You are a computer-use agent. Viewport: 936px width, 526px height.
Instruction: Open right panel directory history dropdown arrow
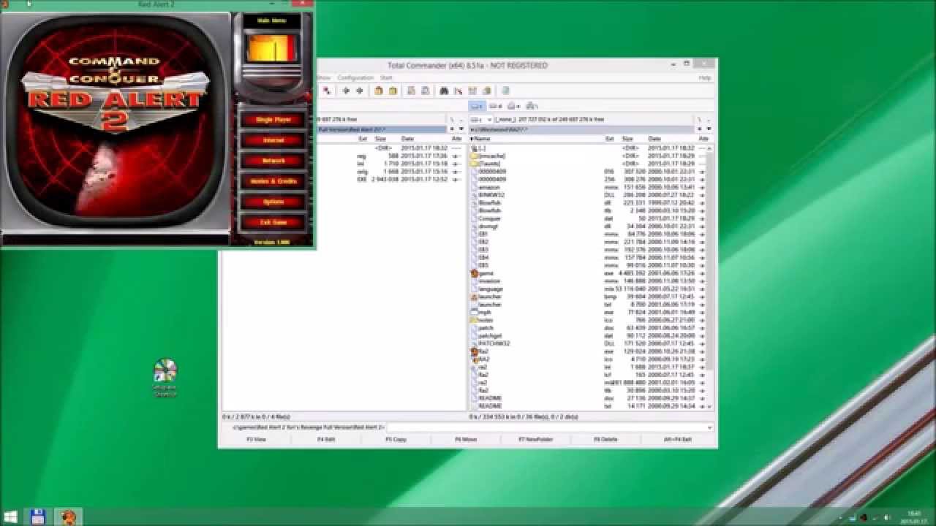pos(709,129)
